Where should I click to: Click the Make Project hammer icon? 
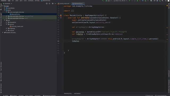[x=103, y=1]
